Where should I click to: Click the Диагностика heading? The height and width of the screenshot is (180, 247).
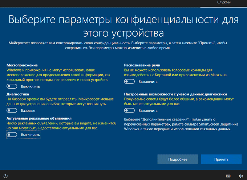[x=18, y=94]
